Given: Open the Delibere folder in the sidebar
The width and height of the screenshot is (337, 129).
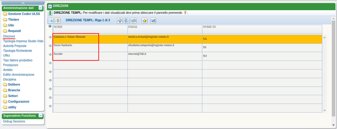Looking at the screenshot, I should (x=14, y=85).
